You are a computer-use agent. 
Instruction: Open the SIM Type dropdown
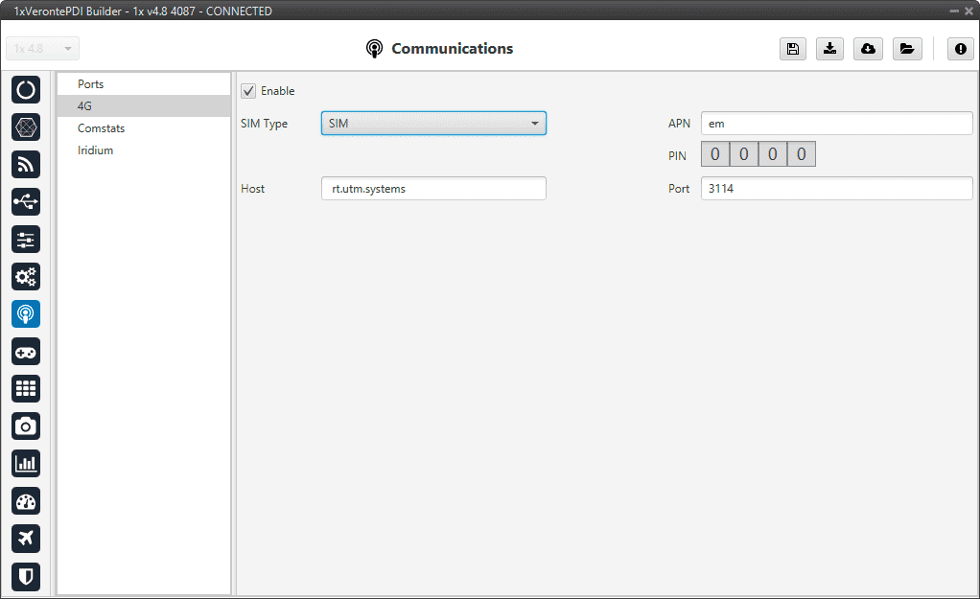(433, 124)
